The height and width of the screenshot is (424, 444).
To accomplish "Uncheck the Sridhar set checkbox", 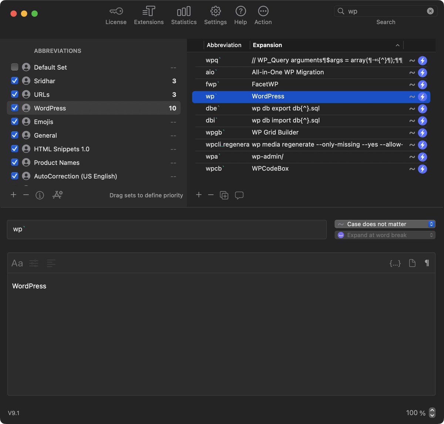I will pos(14,81).
